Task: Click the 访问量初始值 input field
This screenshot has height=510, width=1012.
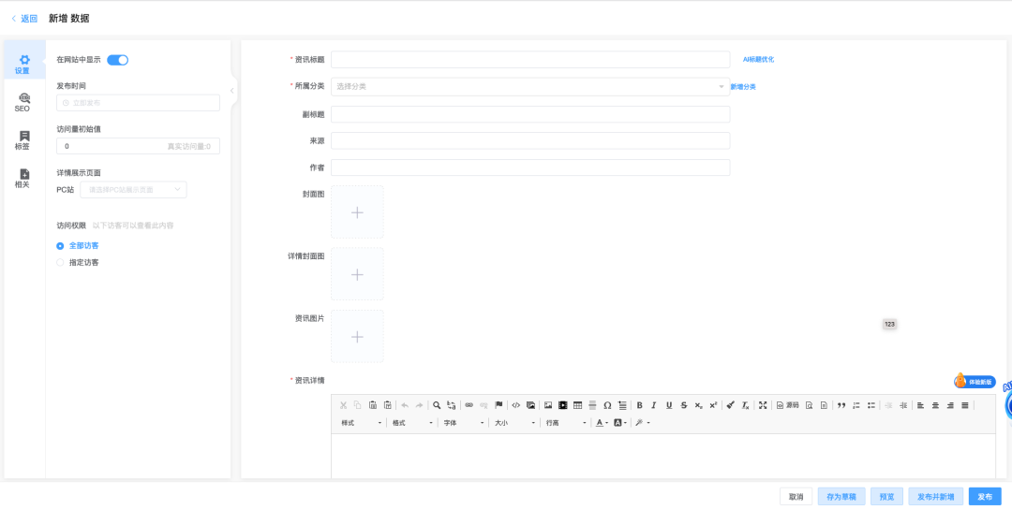Action: [x=138, y=146]
